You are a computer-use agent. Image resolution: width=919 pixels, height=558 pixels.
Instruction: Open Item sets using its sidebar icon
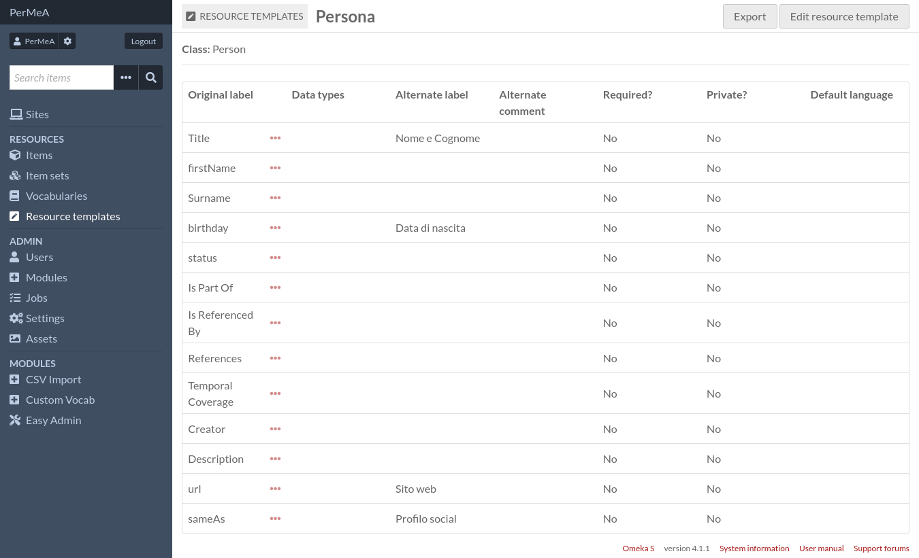14,175
